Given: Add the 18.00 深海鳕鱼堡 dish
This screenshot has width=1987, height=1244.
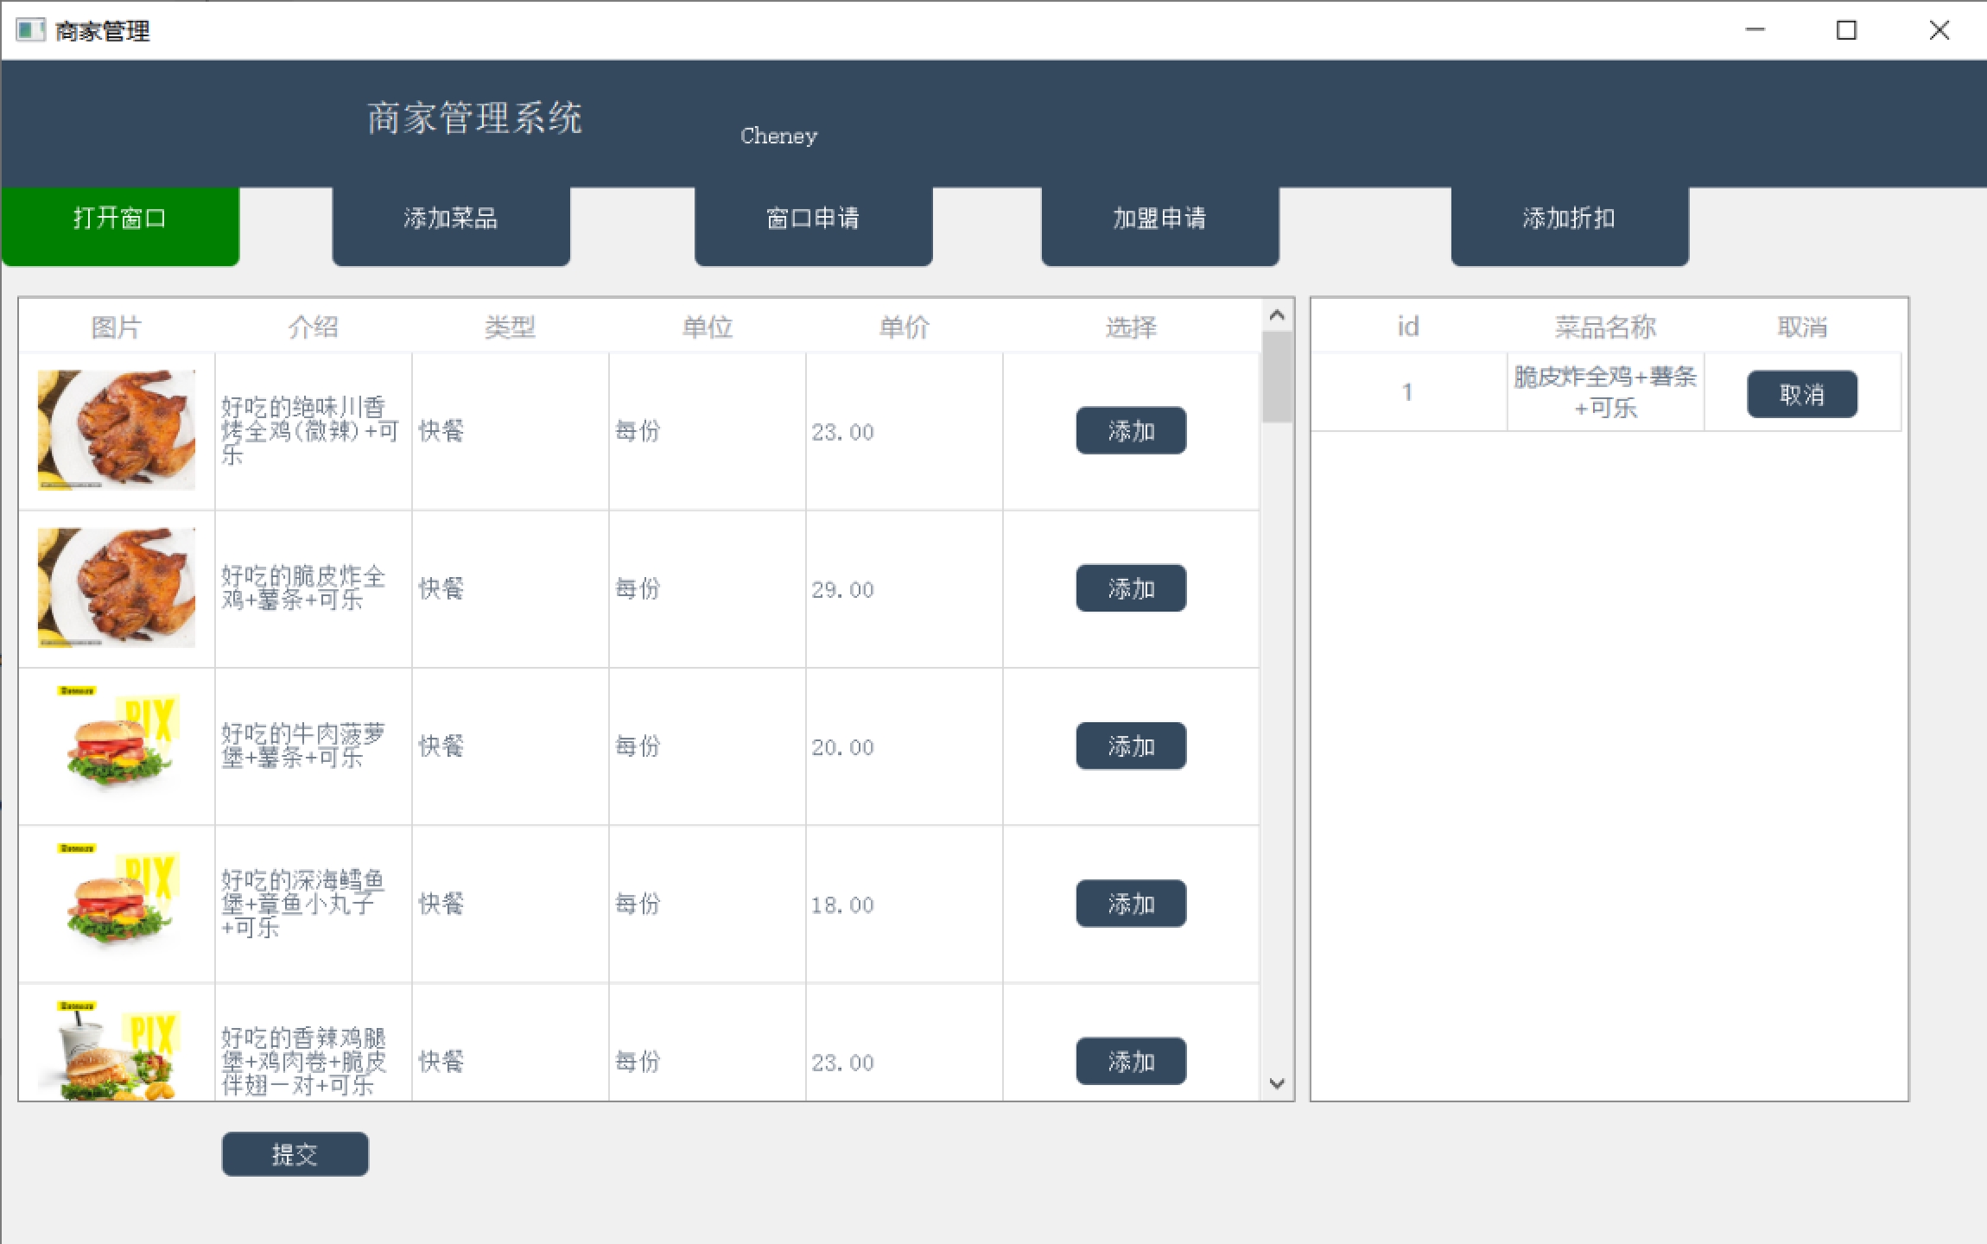Looking at the screenshot, I should (1130, 904).
